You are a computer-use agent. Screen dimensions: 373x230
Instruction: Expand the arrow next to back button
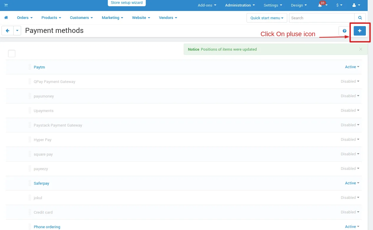(17, 31)
